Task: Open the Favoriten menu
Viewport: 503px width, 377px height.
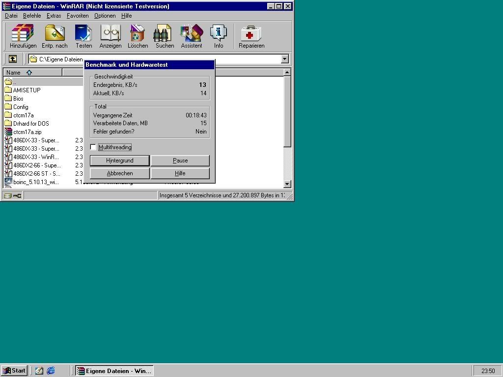Action: click(78, 16)
